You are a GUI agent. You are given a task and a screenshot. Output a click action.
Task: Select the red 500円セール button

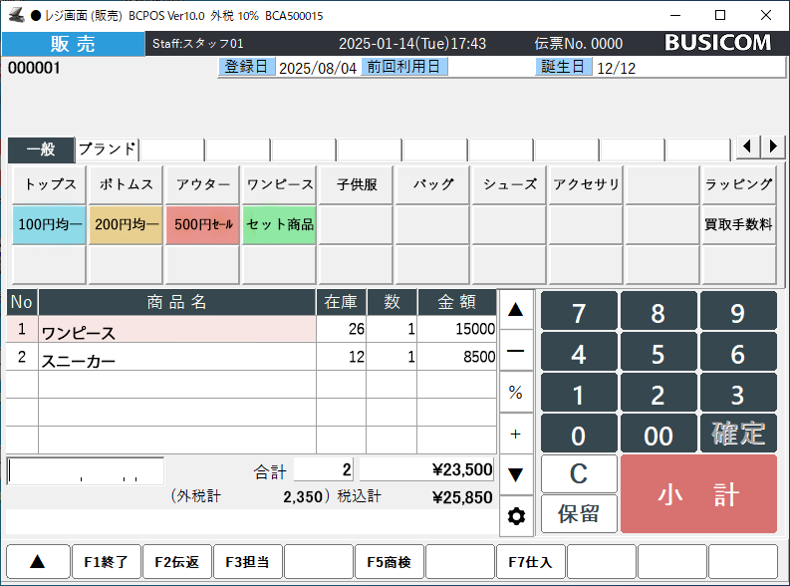[x=202, y=225]
